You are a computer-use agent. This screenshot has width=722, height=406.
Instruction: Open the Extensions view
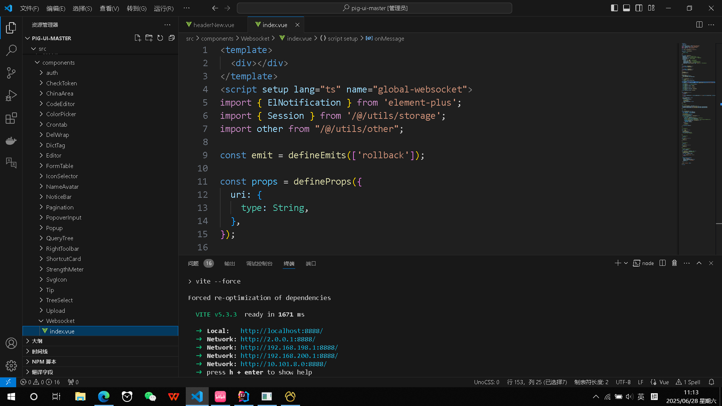(x=11, y=118)
